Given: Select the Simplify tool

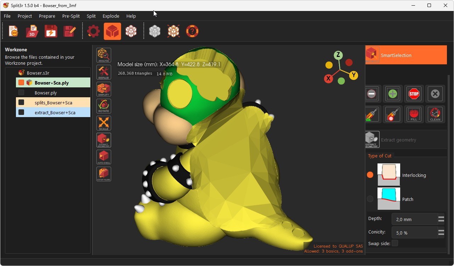Looking at the screenshot, I should 104,89.
